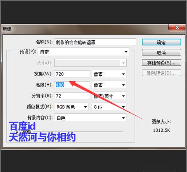187x172 pixels.
Task: Click the 预设 dropdown arrow icon
Action: pos(126,52)
